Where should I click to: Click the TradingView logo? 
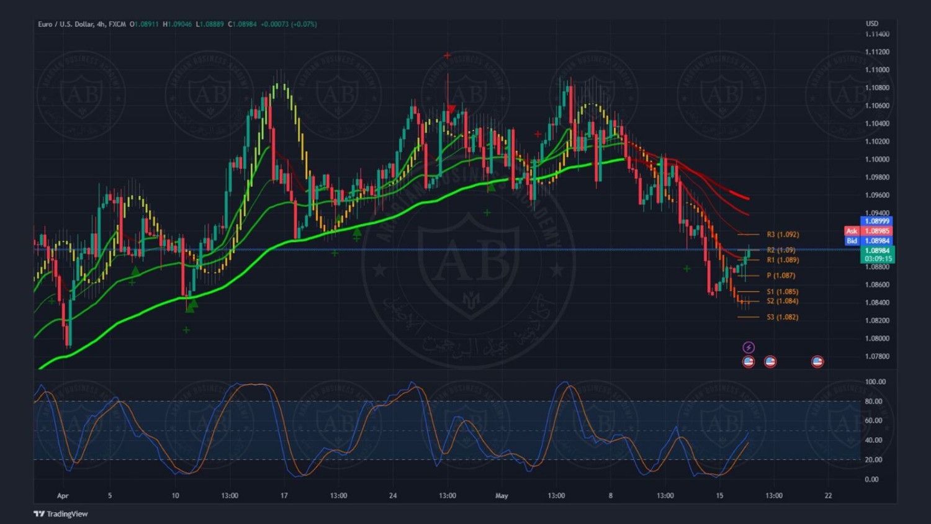pyautogui.click(x=61, y=513)
